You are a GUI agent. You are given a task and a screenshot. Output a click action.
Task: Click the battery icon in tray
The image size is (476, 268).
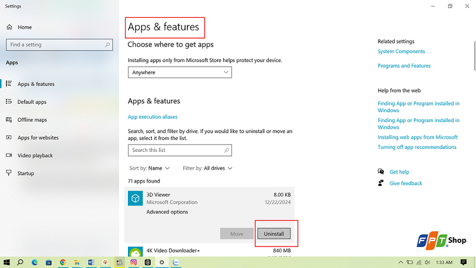click(x=410, y=262)
